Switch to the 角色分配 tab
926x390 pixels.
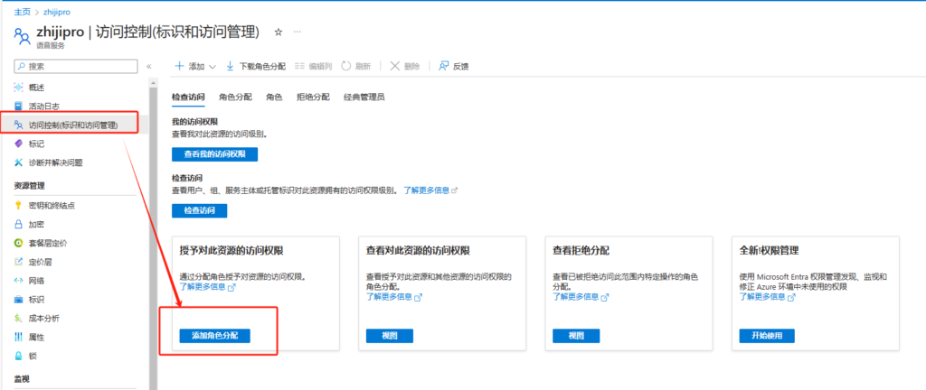coord(235,97)
